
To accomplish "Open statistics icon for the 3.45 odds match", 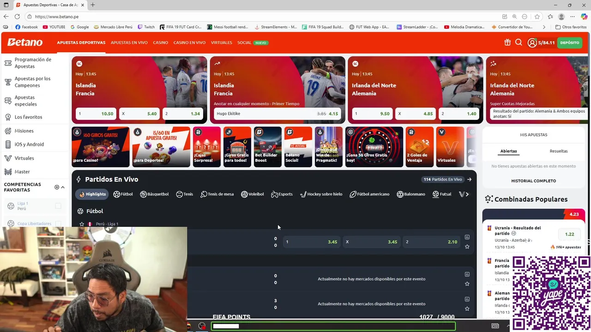I will (467, 237).
